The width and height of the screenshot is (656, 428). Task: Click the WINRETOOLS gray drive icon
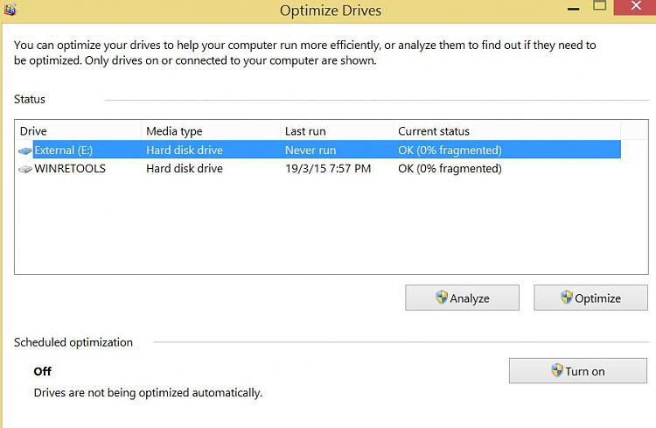25,169
